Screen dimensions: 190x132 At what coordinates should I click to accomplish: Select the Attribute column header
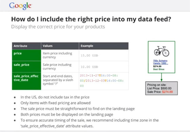27,46
